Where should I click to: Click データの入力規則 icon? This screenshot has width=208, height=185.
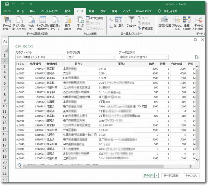(199, 20)
